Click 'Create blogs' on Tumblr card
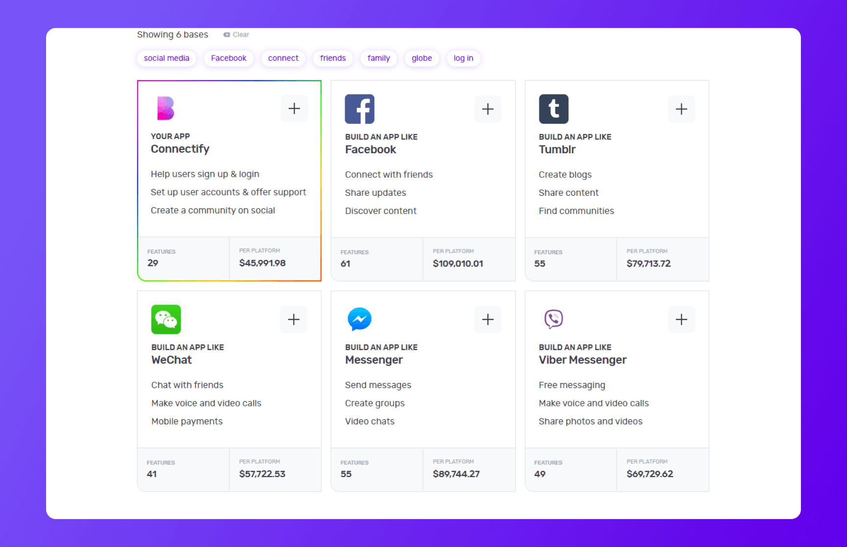 pyautogui.click(x=565, y=175)
